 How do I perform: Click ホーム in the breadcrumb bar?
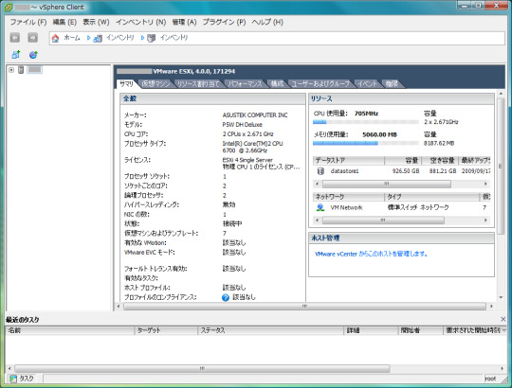[72, 38]
